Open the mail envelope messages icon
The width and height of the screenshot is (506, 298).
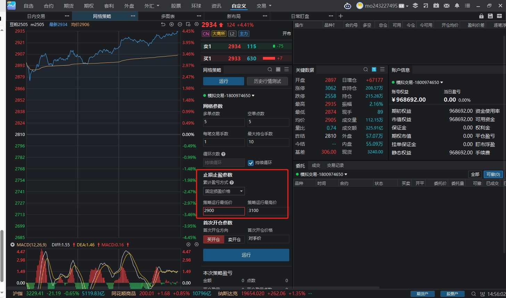coord(447,6)
